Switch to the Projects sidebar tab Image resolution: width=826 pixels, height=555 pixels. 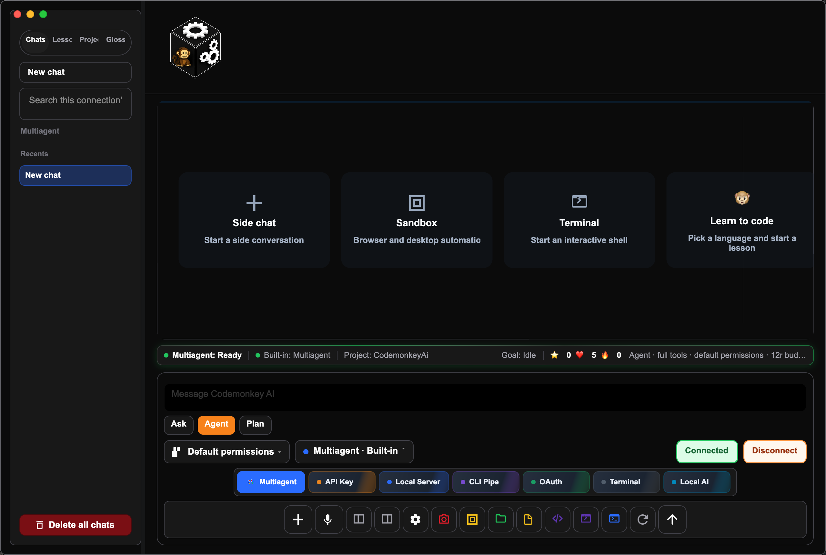pyautogui.click(x=89, y=40)
